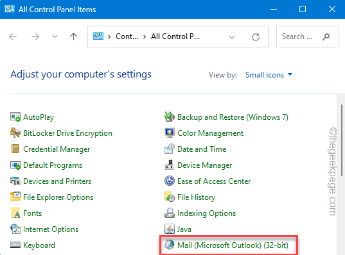
Task: Click the Fonts icon
Action: [x=15, y=213]
